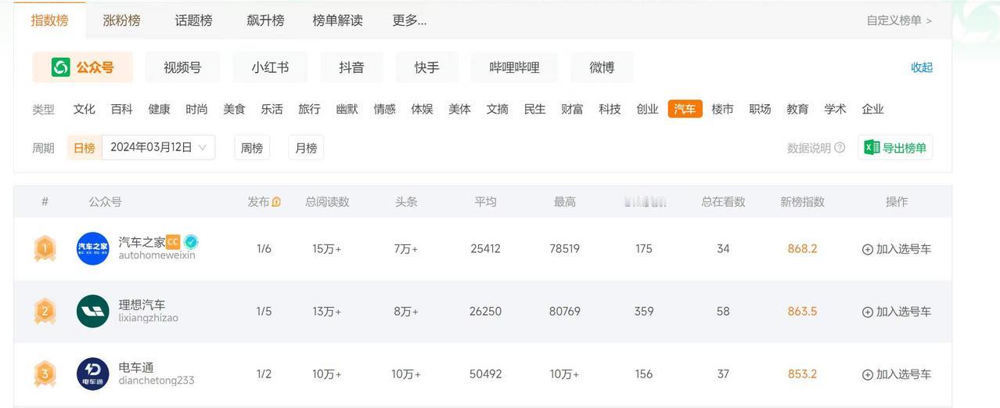Switch to the 话题榜 tab
The height and width of the screenshot is (408, 1000).
[193, 20]
